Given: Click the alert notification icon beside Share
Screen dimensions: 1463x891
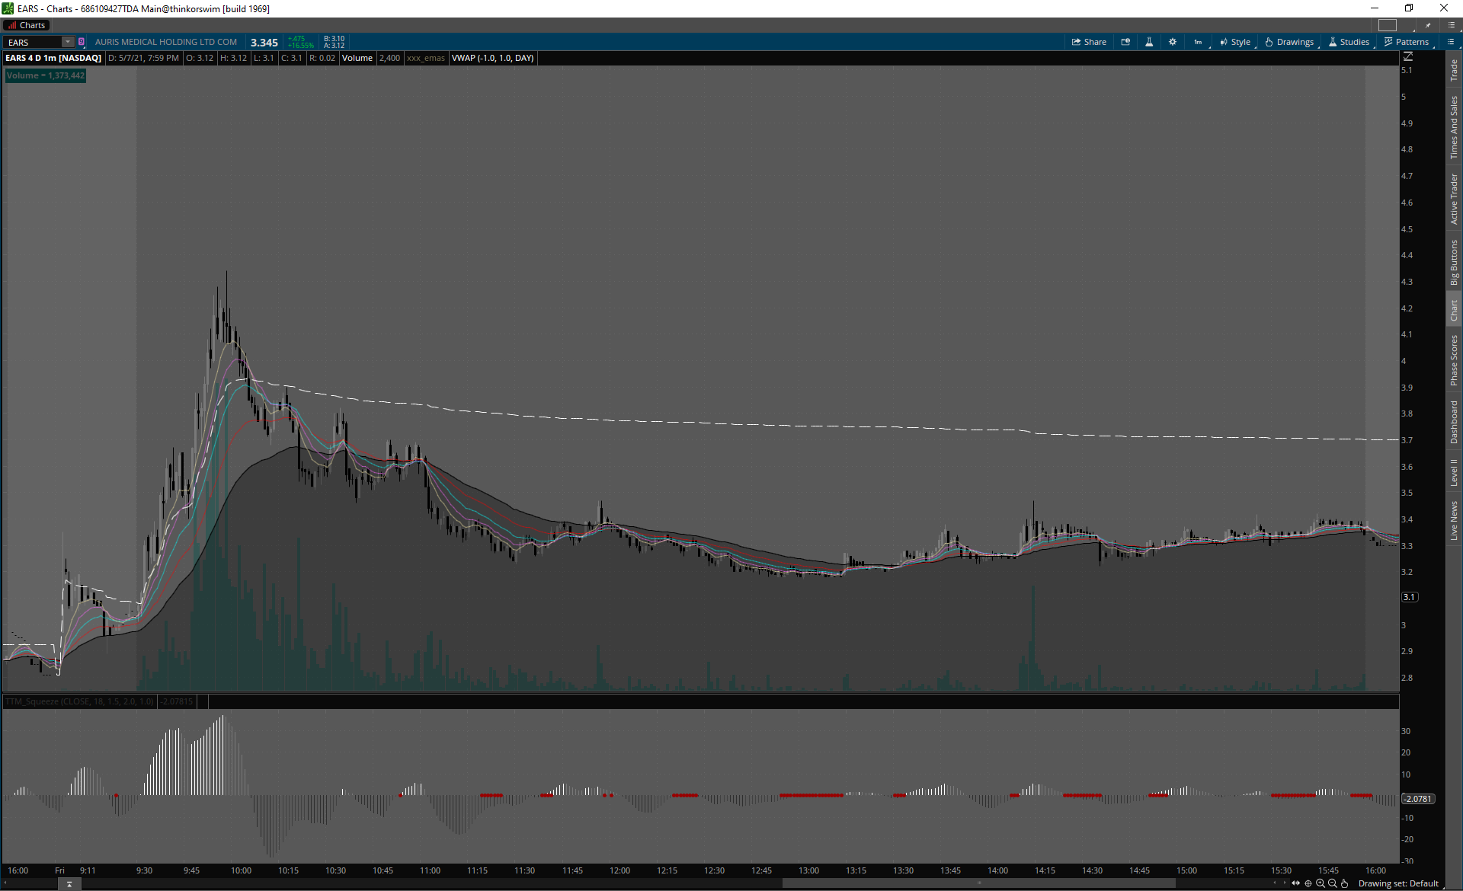Looking at the screenshot, I should pyautogui.click(x=1125, y=42).
